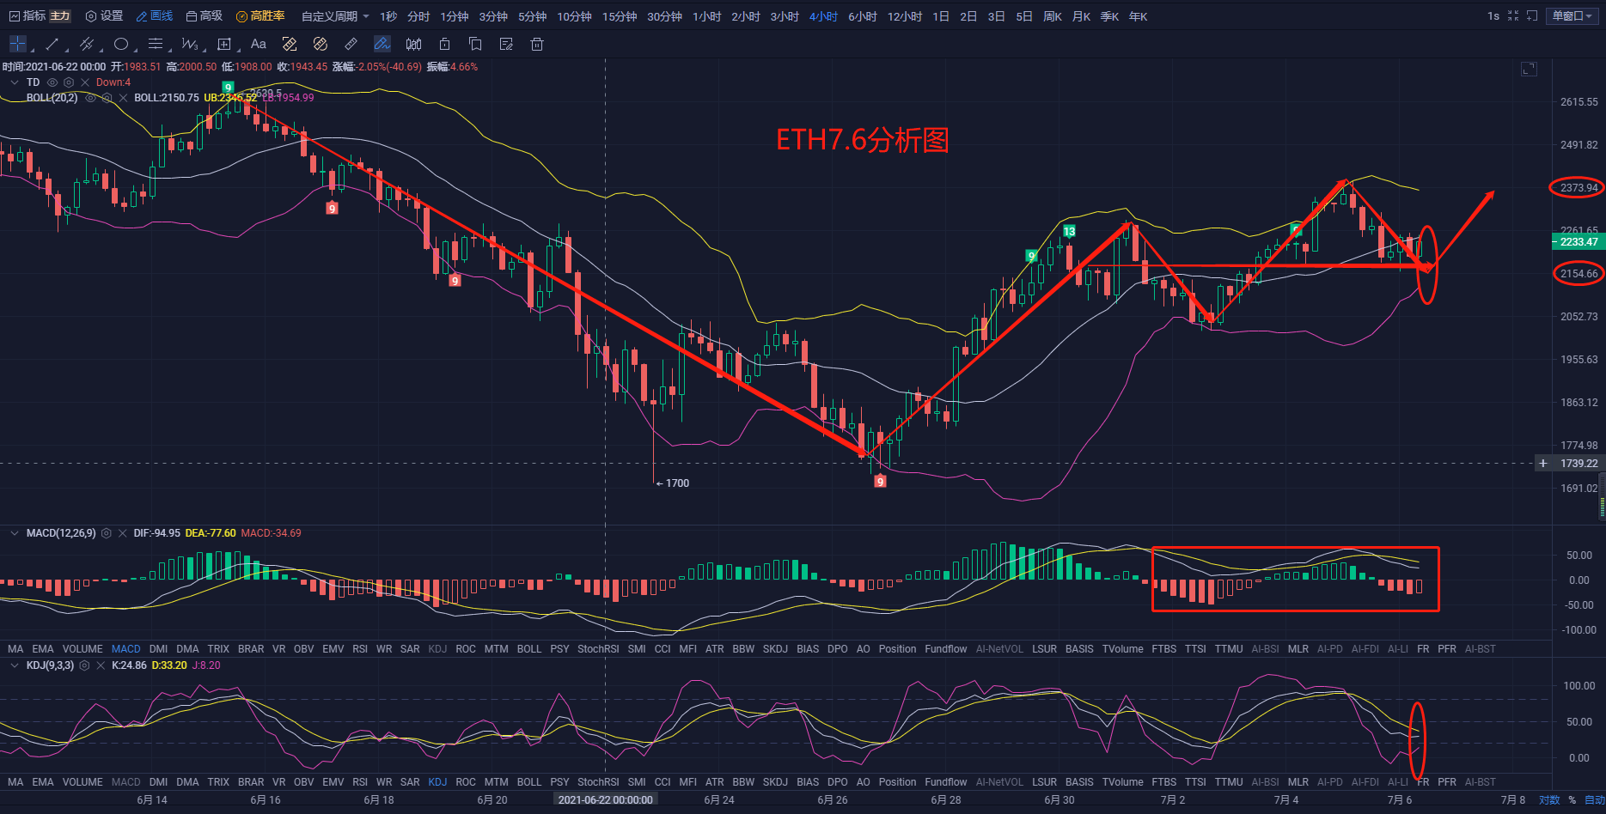This screenshot has height=814, width=1606.
Task: Click the shrink-arrows icon next to 1s
Action: (1513, 16)
